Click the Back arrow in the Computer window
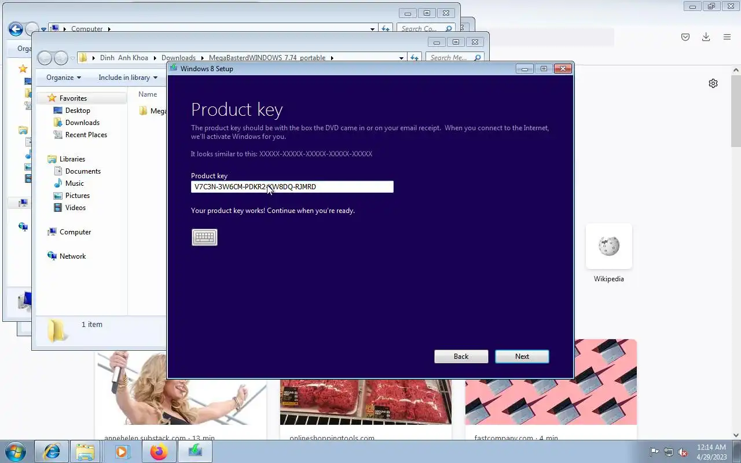Viewport: 741px width, 463px height. [16, 29]
